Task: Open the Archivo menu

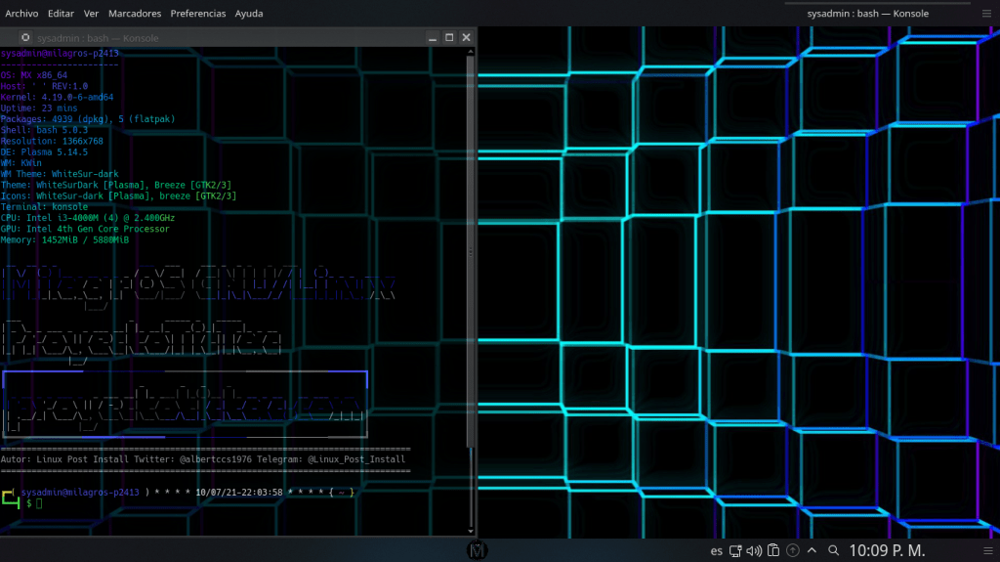Action: pos(21,14)
